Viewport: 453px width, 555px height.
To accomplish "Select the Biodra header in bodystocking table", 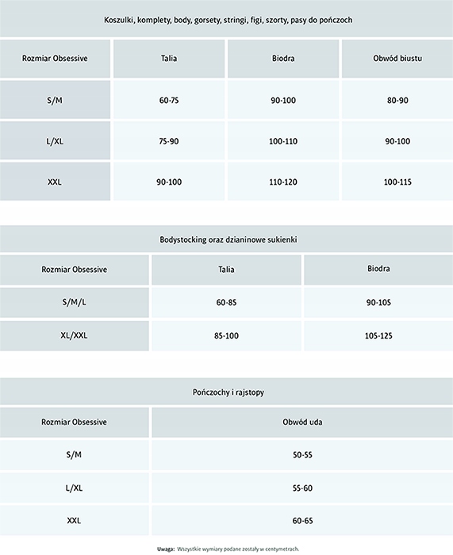I will tap(378, 269).
